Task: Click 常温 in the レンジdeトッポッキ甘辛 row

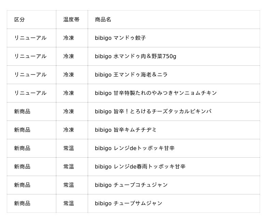Action: [x=69, y=148]
